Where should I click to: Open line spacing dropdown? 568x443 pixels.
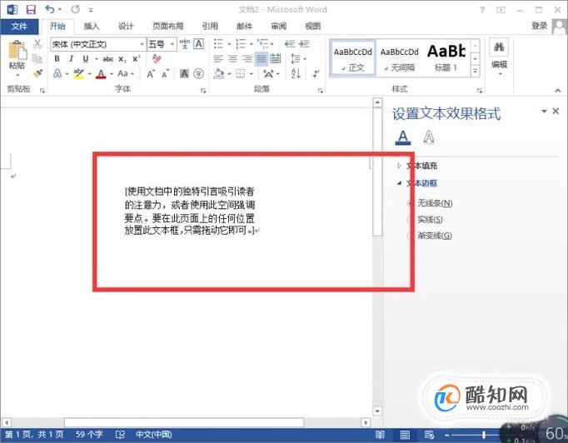(298, 58)
